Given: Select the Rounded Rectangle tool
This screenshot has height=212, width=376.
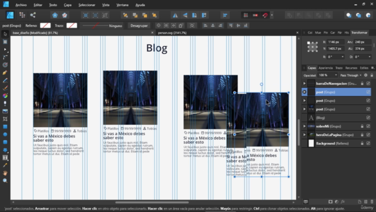Looking at the screenshot, I should (5, 142).
